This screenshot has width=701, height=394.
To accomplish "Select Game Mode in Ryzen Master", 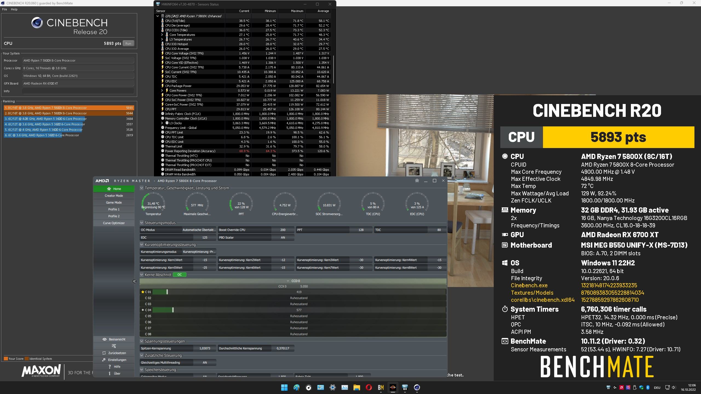I will click(x=114, y=202).
